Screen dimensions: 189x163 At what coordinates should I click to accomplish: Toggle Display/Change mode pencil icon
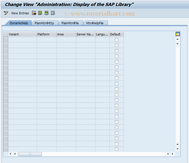(6, 13)
